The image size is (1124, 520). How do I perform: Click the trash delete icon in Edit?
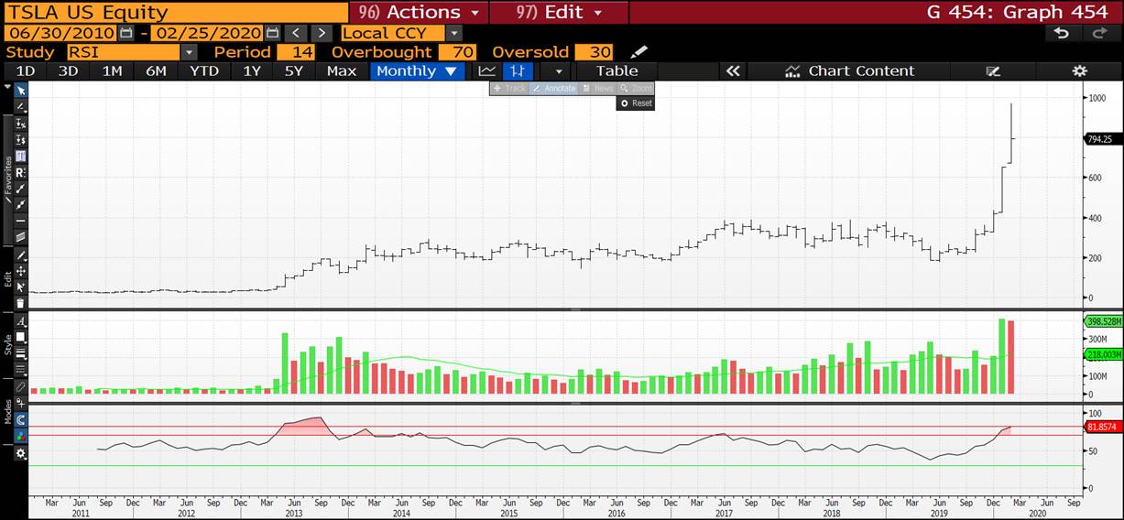(x=21, y=303)
